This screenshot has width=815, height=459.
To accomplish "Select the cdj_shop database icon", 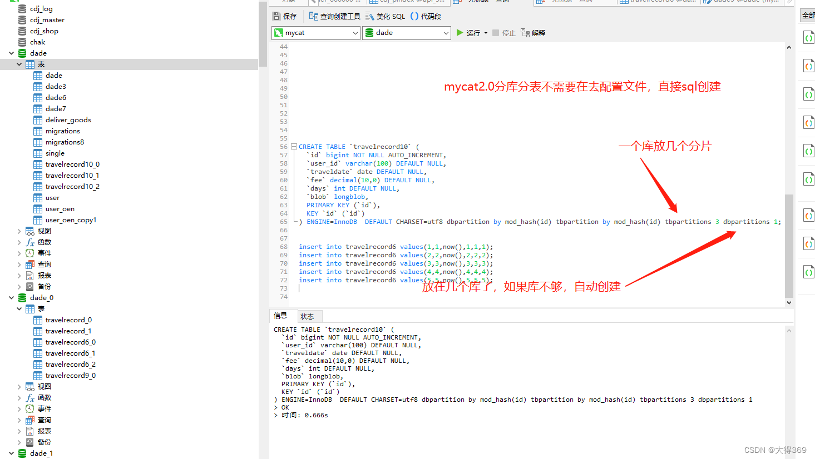I will pos(22,31).
